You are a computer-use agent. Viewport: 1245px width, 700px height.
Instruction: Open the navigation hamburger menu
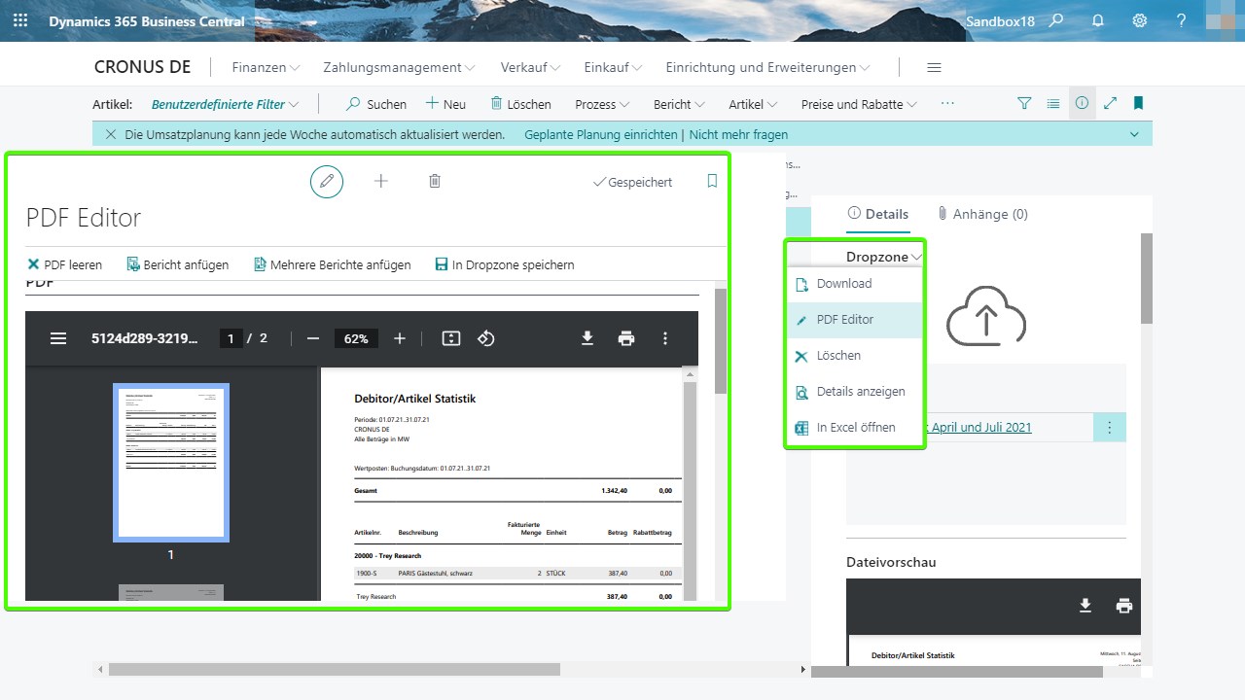pos(935,67)
